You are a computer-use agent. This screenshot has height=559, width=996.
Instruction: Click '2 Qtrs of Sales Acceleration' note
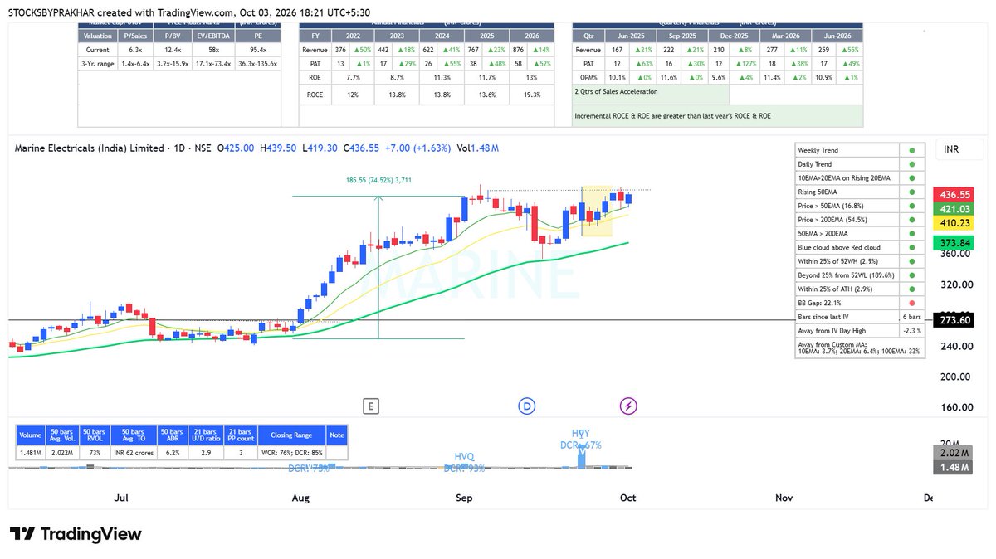(x=616, y=91)
